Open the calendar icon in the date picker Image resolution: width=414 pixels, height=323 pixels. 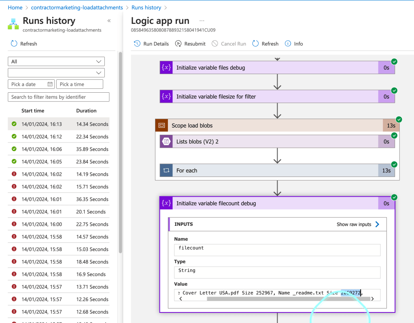[x=50, y=84]
